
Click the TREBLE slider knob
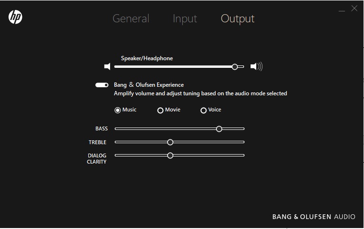170,142
